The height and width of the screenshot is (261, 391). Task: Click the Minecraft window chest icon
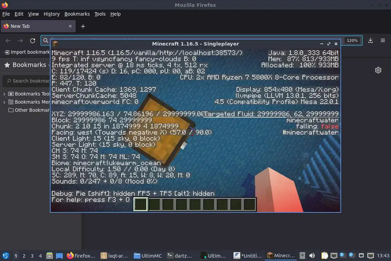tap(55, 44)
